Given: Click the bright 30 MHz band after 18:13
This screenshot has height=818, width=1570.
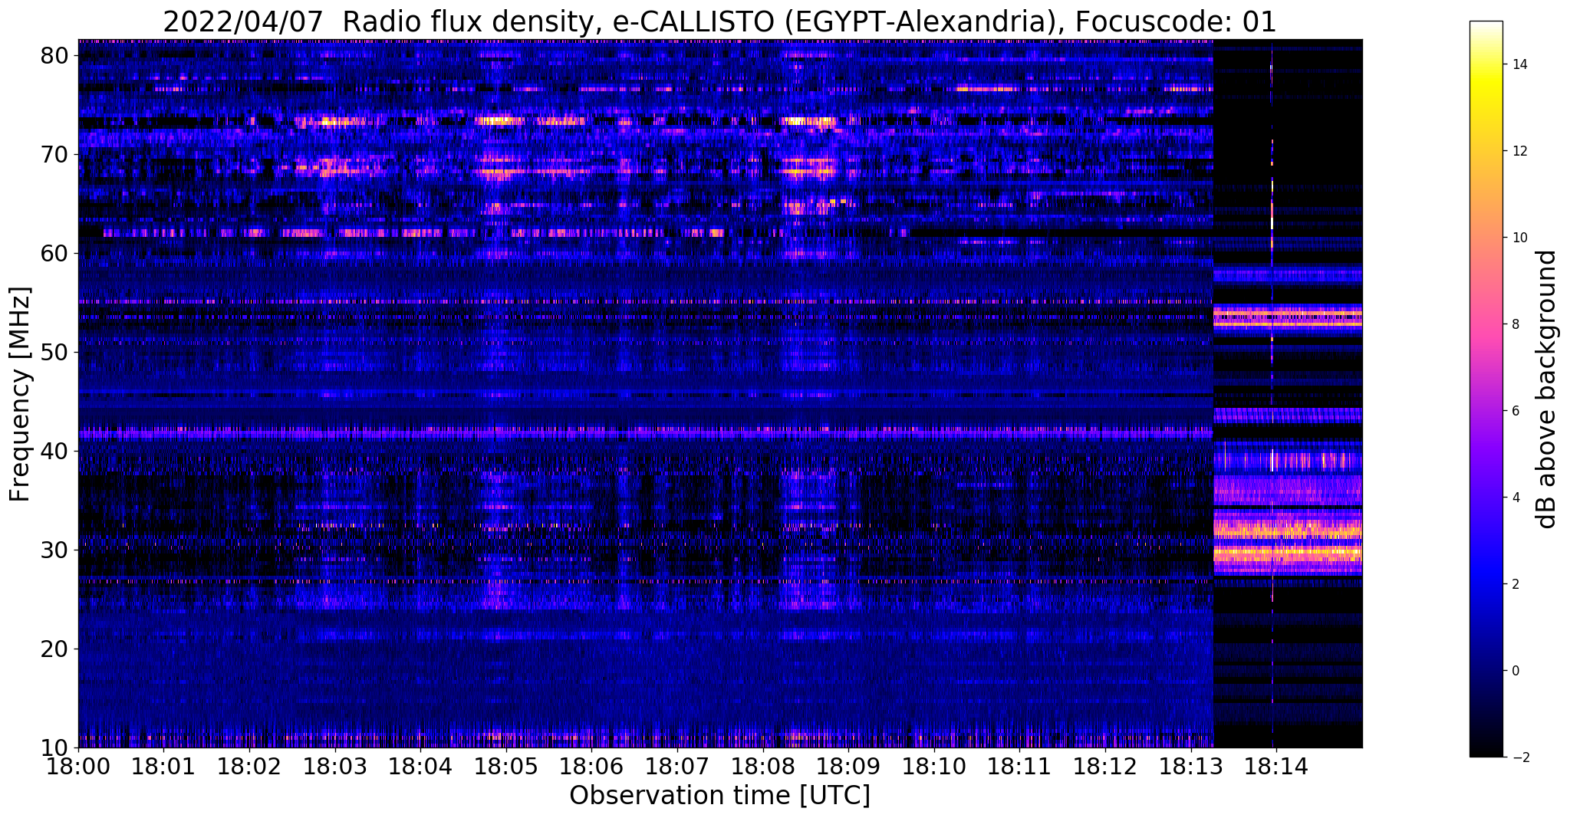Looking at the screenshot, I should (x=1288, y=552).
